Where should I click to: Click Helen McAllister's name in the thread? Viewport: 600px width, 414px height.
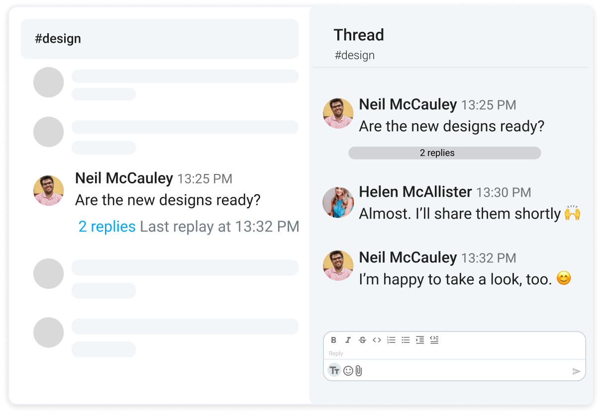pos(415,192)
